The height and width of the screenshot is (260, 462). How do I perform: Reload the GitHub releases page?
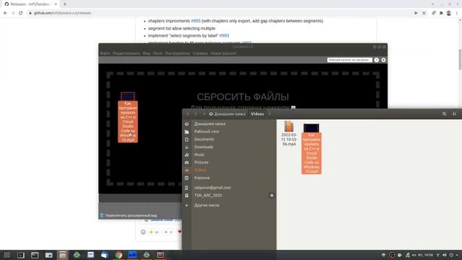[x=21, y=13]
